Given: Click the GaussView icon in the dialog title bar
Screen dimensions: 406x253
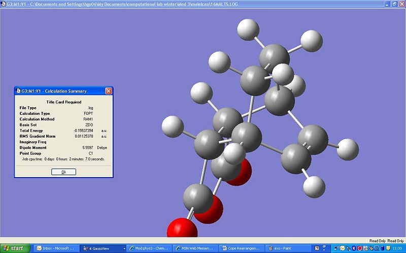Looking at the screenshot, I should tap(18, 91).
